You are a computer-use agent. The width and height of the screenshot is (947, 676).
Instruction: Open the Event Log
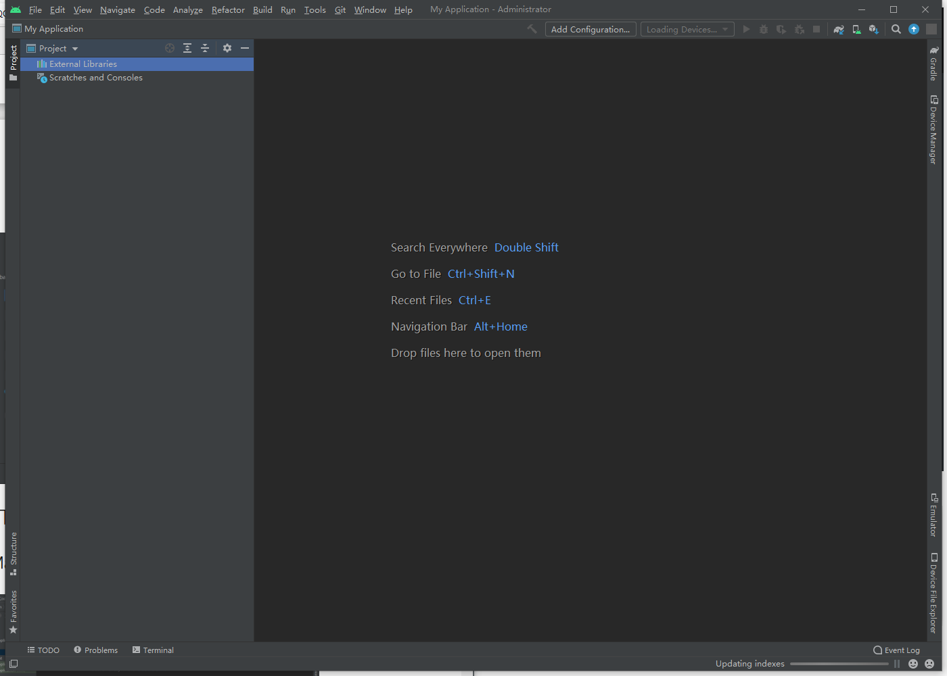[x=896, y=650]
